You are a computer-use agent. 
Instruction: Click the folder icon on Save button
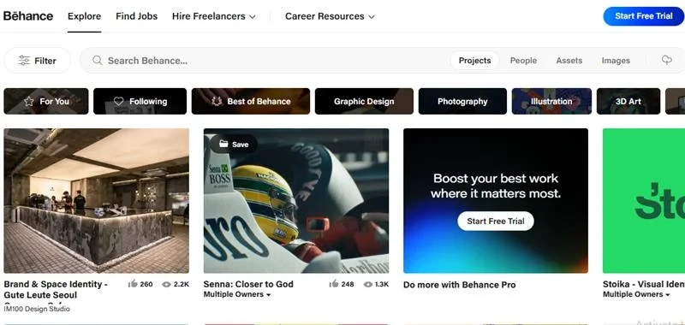point(223,144)
